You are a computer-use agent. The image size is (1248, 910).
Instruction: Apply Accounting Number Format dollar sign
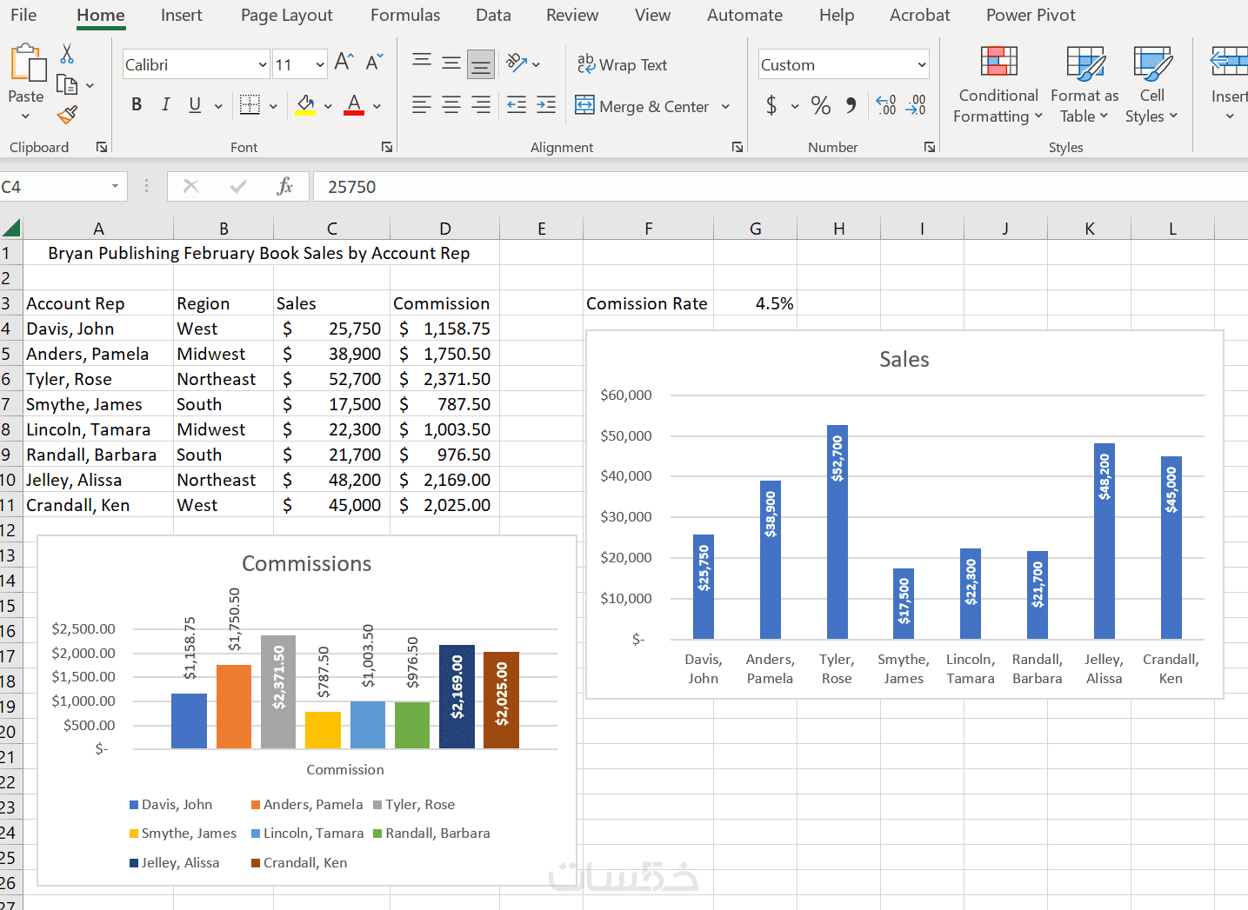pyautogui.click(x=771, y=105)
